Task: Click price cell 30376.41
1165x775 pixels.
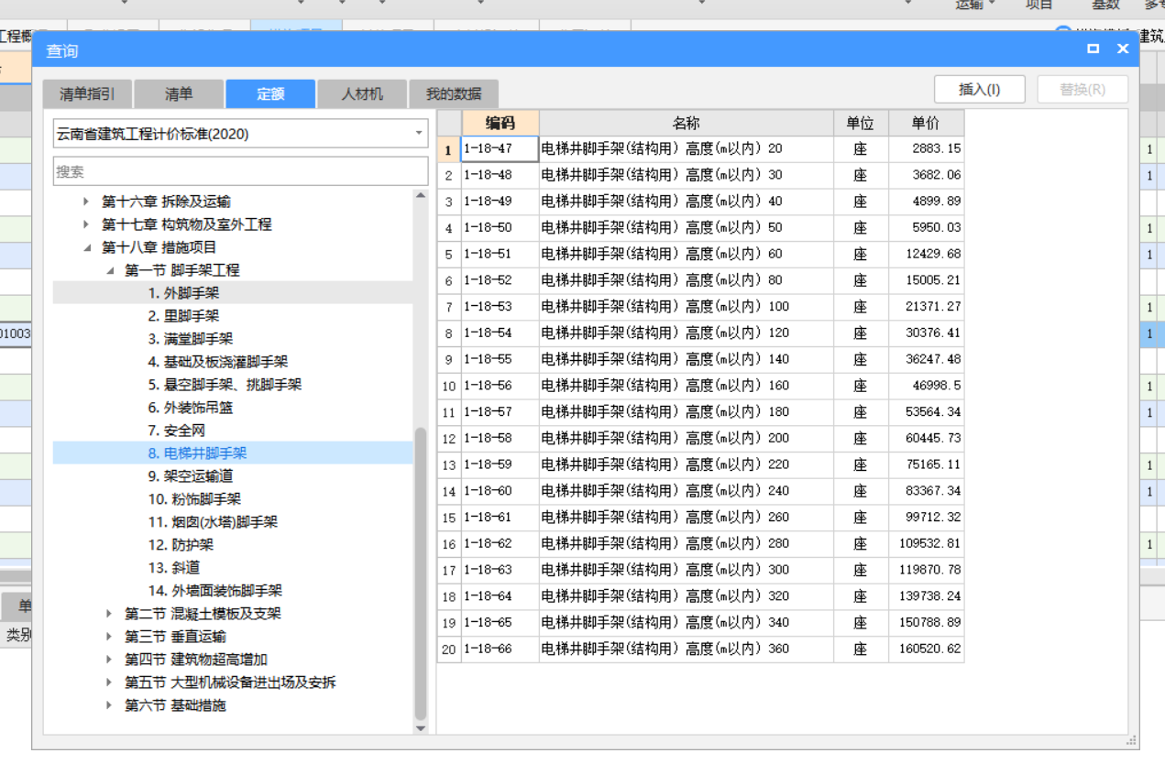Action: point(926,333)
